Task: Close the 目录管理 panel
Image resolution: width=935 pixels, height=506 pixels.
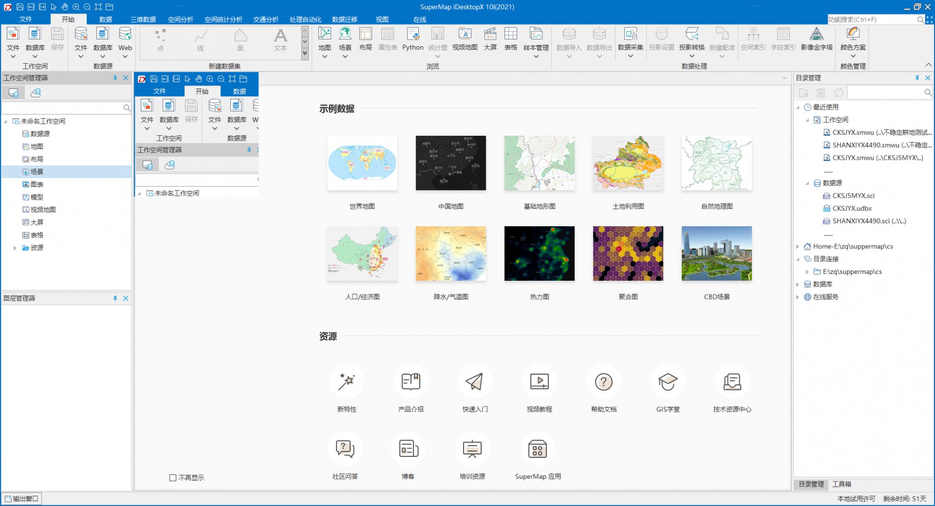Action: 928,78
